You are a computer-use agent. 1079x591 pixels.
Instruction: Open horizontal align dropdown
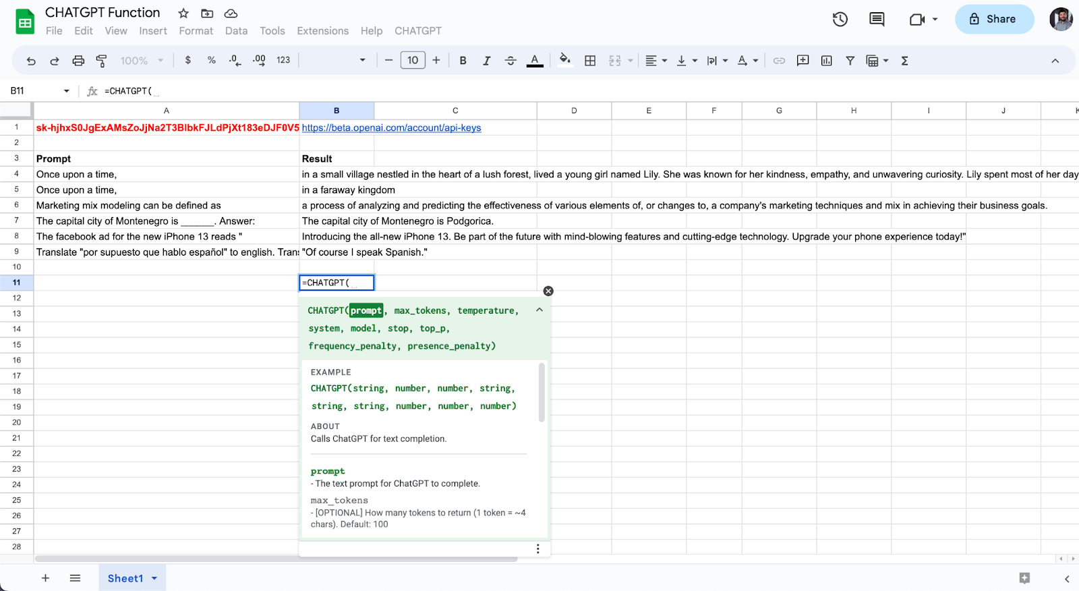pos(655,61)
